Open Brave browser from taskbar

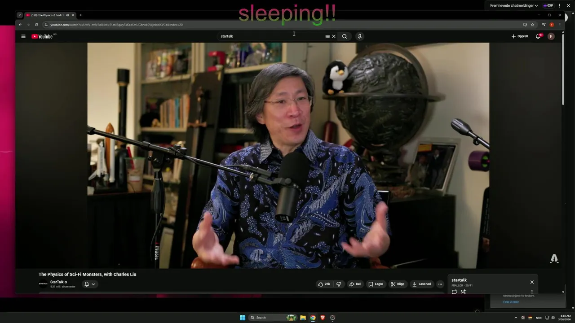(x=323, y=318)
